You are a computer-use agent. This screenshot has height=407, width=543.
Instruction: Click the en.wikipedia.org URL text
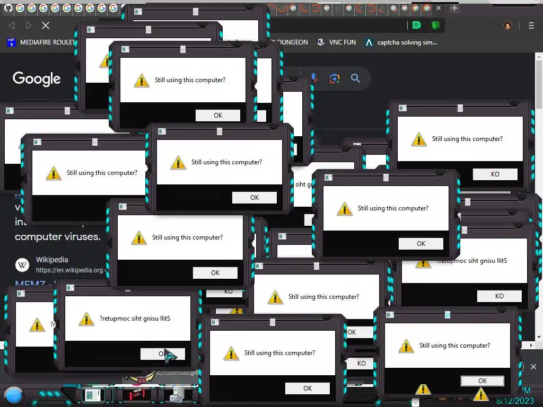pyautogui.click(x=71, y=270)
